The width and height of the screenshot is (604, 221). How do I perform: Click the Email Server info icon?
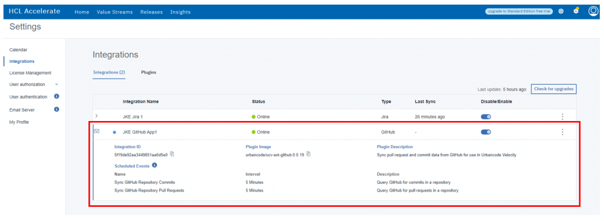click(x=57, y=109)
